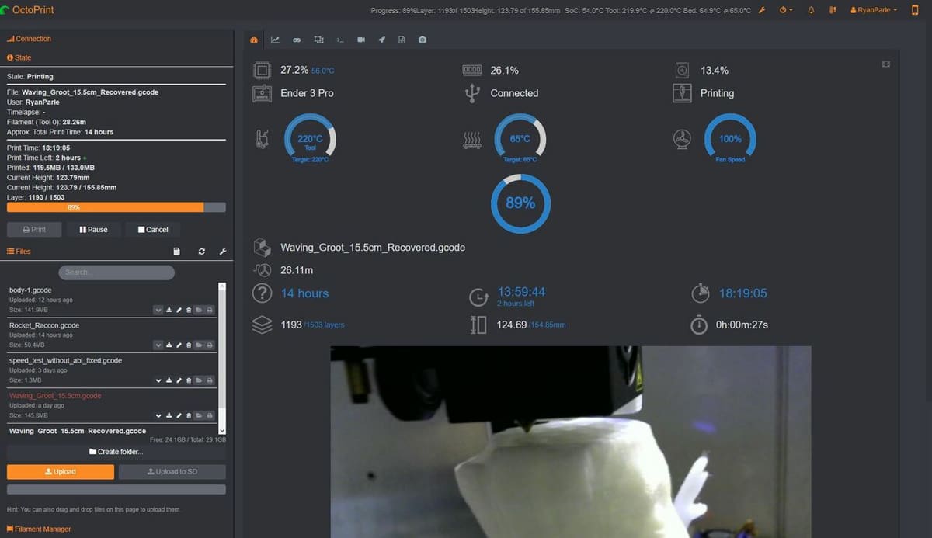Open the system power menu dropdown

pos(786,10)
